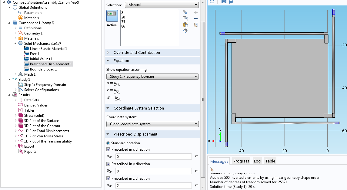Switch to the Log tab

point(257,161)
